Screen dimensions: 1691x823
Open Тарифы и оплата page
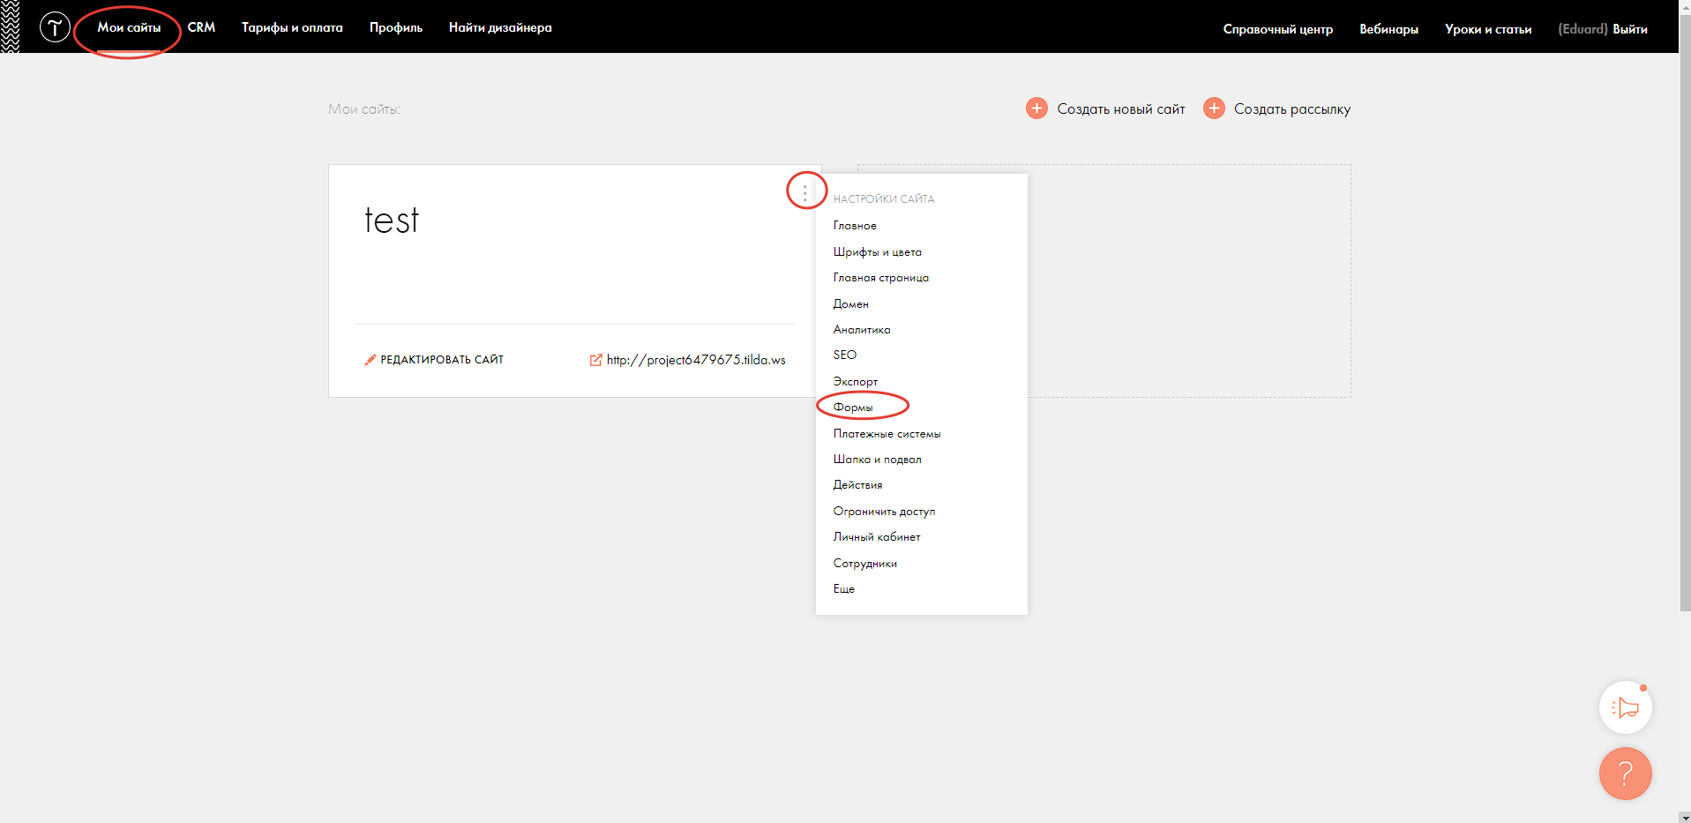pyautogui.click(x=292, y=28)
